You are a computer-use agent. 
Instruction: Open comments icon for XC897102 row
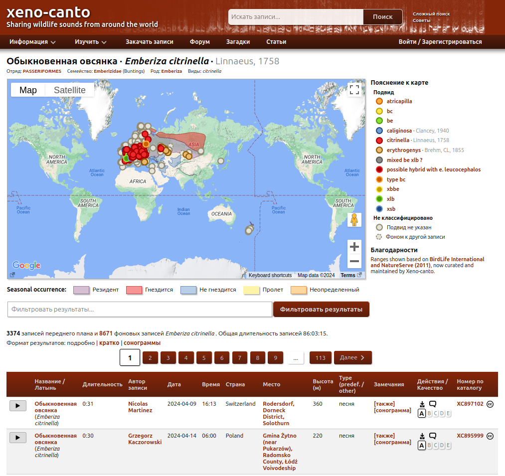[x=433, y=404]
